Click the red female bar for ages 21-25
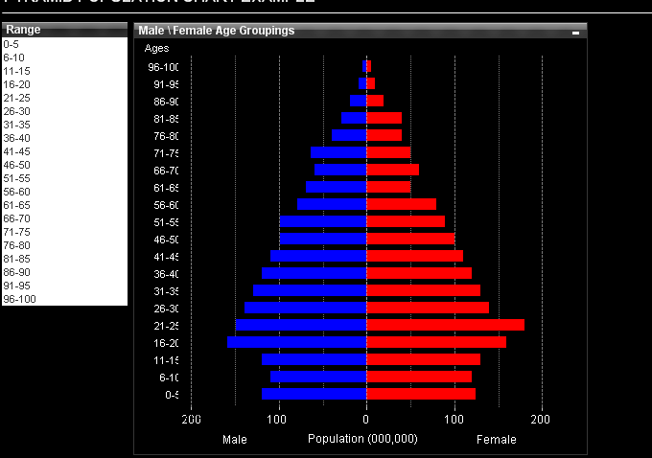 pyautogui.click(x=445, y=325)
